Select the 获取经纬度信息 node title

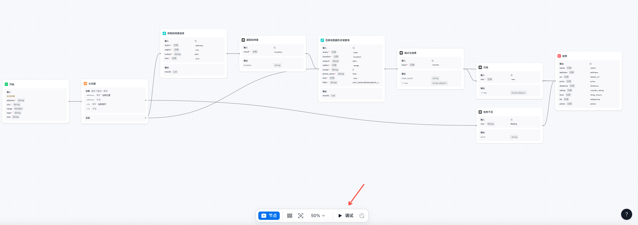coord(176,33)
